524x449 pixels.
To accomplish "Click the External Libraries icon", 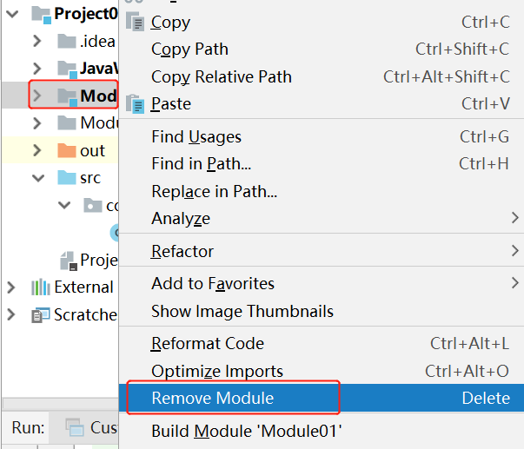I will point(41,287).
